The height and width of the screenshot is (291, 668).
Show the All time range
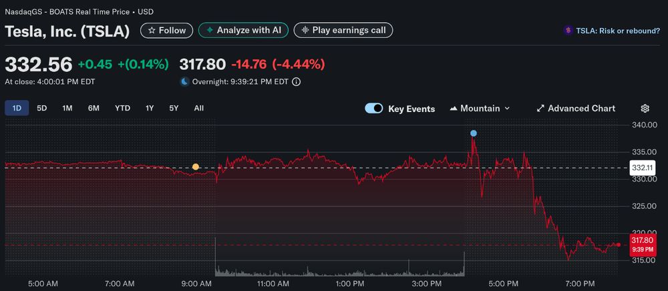[x=199, y=108]
